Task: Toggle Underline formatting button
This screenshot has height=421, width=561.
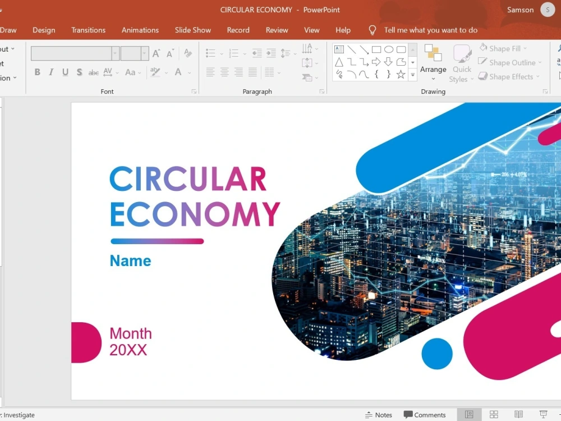Action: point(65,72)
